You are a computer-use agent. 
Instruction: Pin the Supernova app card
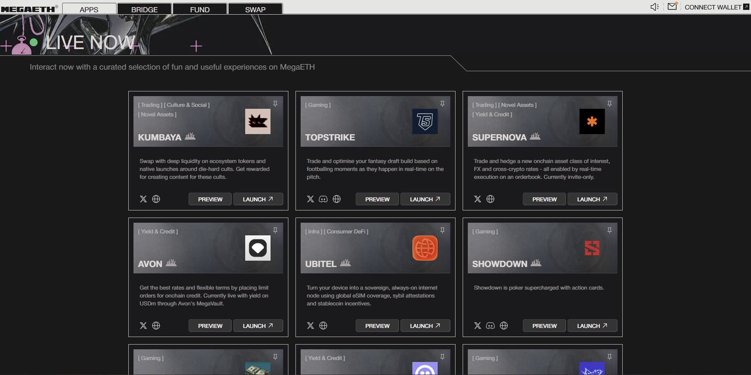(610, 104)
